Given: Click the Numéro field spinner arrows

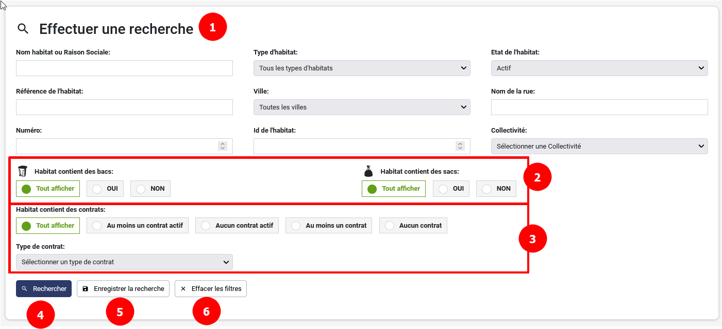Looking at the screenshot, I should (223, 146).
